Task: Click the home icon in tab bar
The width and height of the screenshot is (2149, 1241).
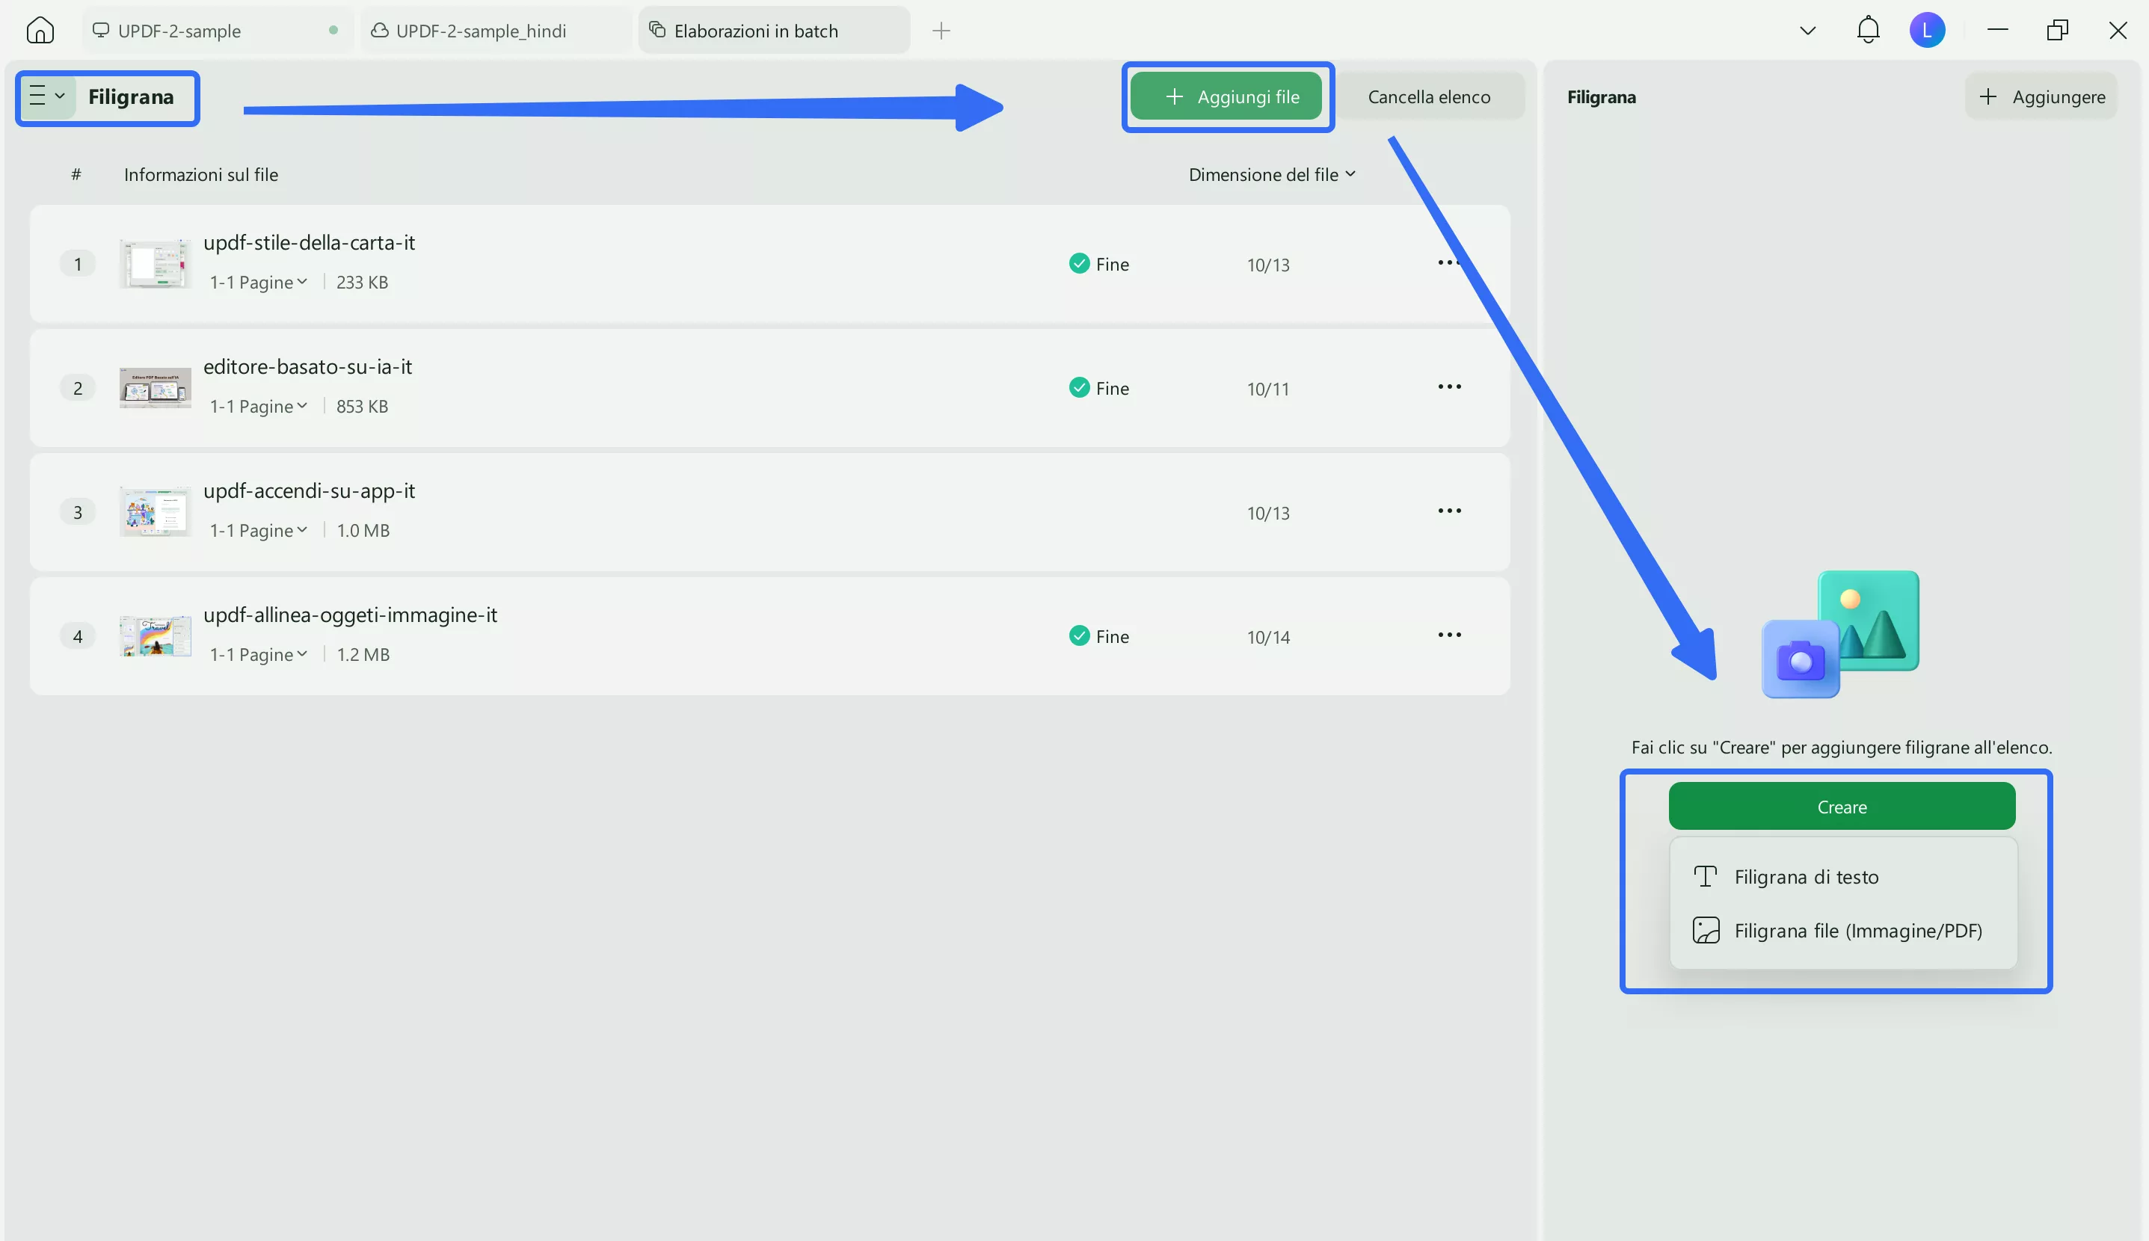Action: [40, 31]
